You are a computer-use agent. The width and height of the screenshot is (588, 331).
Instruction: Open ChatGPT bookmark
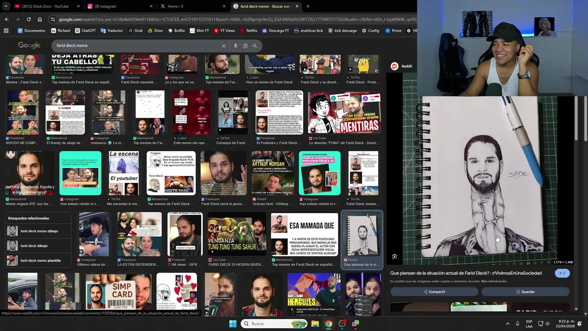tap(85, 31)
